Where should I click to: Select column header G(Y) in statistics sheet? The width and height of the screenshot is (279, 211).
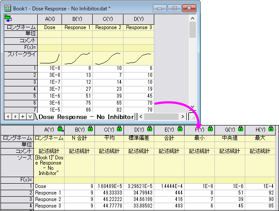pos(230,130)
